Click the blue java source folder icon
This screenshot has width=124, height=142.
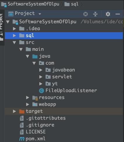tap(35, 56)
